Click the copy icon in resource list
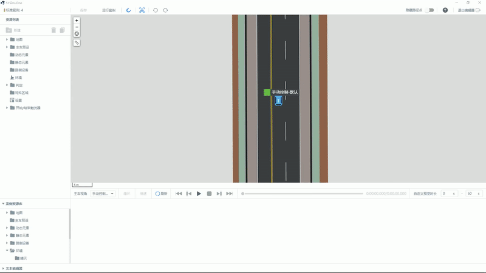This screenshot has width=486, height=273. [63, 30]
